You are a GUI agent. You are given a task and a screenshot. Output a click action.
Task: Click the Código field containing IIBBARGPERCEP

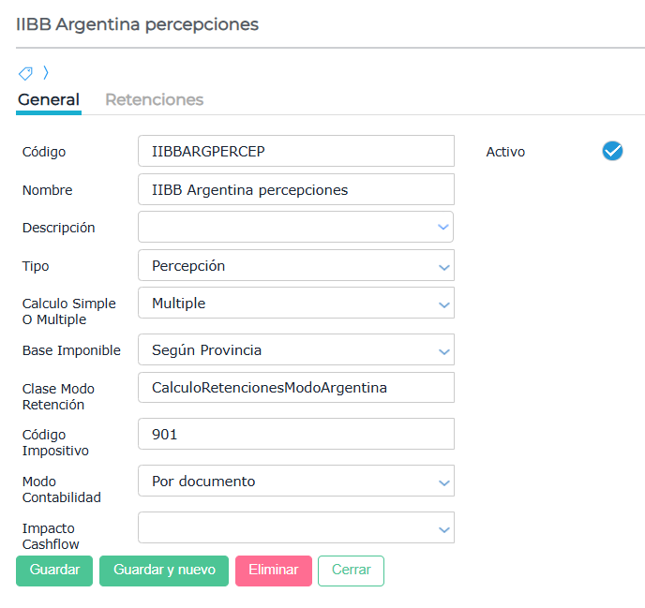point(295,151)
